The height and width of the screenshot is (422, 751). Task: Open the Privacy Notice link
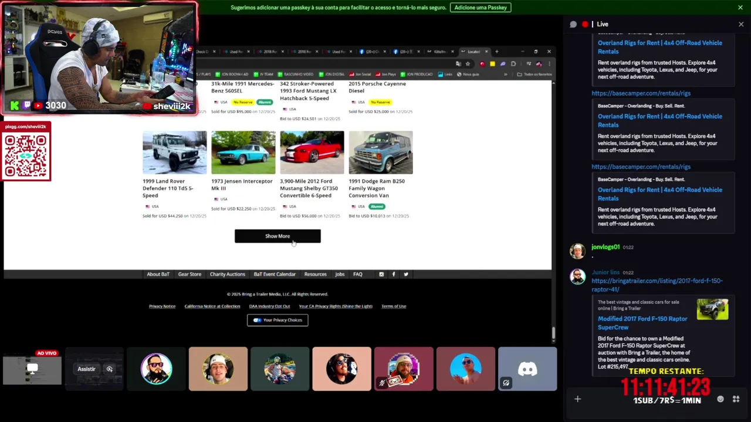(162, 306)
